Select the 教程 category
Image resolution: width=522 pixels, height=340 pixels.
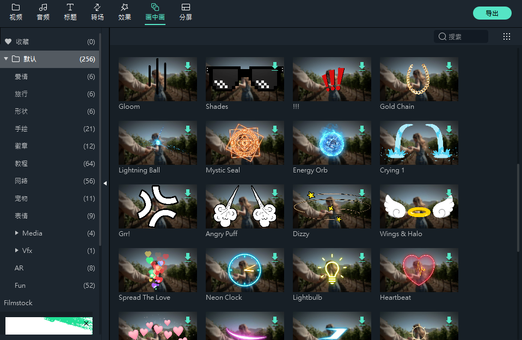(50, 163)
